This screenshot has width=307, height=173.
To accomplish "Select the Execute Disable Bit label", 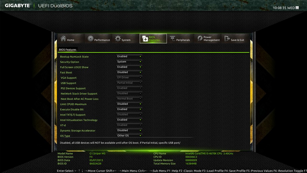I will click(x=72, y=109).
